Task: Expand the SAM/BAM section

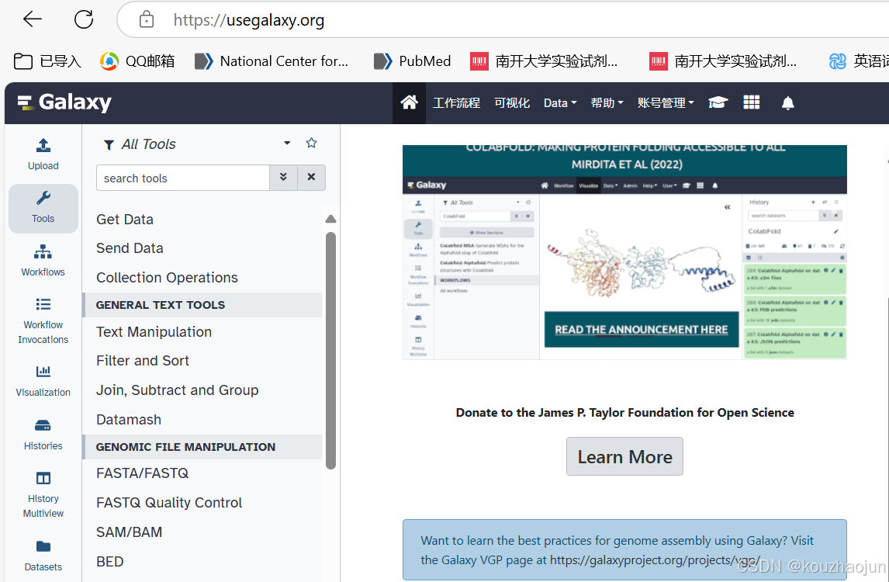Action: pos(130,532)
